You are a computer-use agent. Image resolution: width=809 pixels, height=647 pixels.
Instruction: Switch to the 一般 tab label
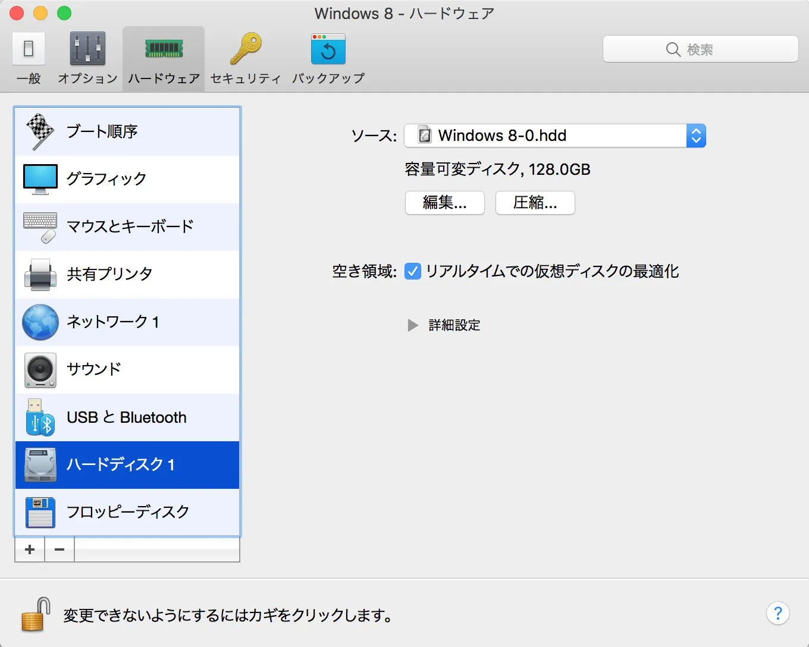point(29,78)
